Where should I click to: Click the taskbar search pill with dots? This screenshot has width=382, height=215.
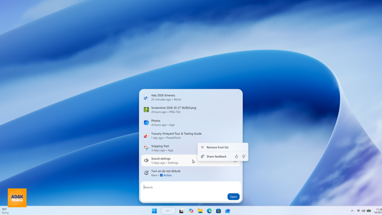click(168, 211)
